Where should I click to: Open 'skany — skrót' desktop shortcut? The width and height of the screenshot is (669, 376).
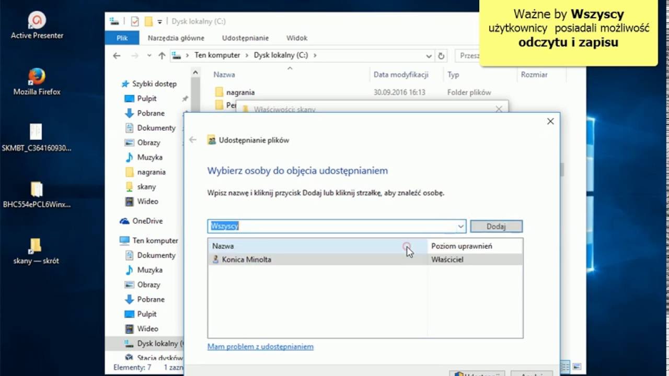[36, 251]
